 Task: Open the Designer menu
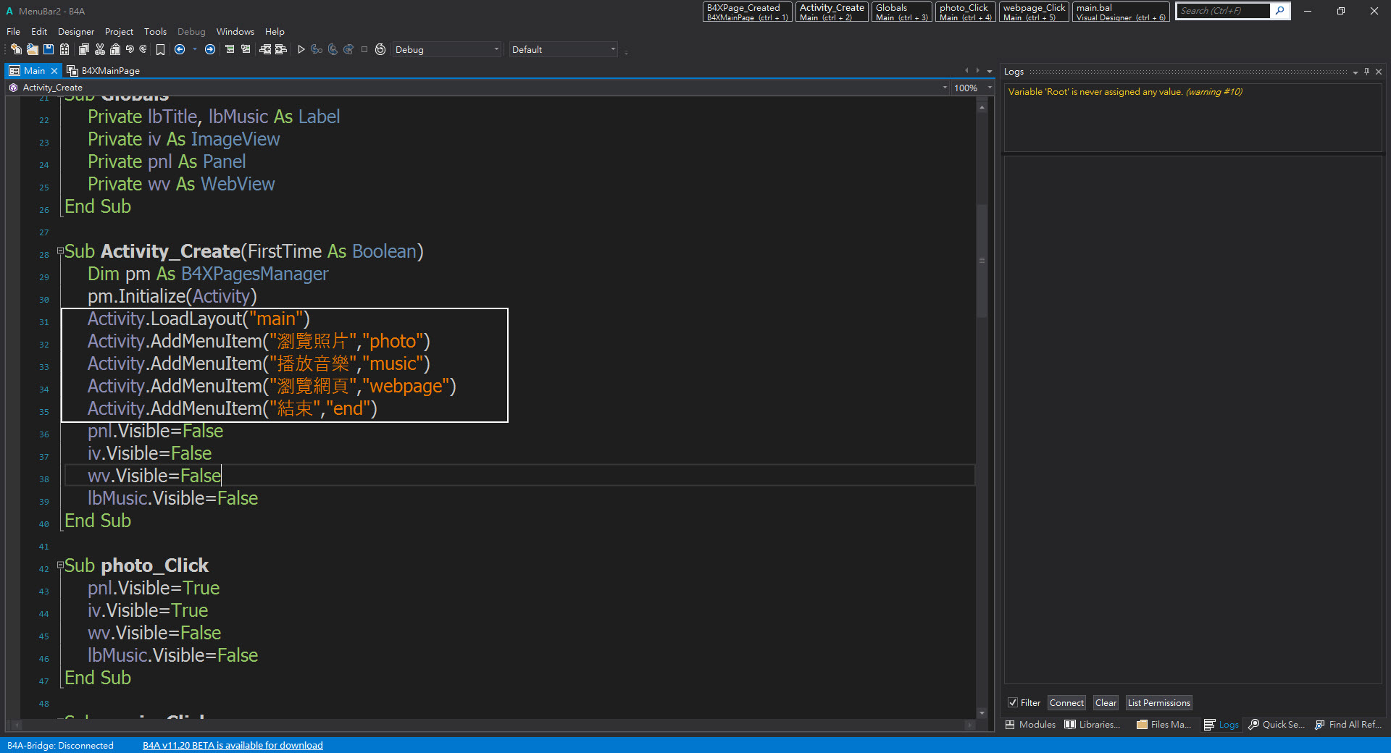[76, 32]
